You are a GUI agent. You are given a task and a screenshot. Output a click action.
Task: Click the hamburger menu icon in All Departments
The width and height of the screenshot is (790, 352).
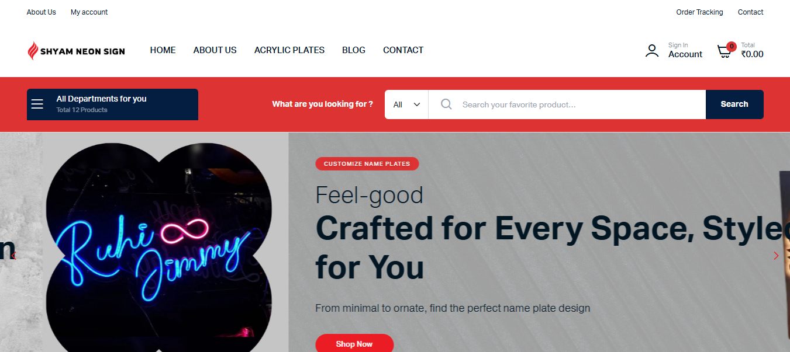point(37,104)
